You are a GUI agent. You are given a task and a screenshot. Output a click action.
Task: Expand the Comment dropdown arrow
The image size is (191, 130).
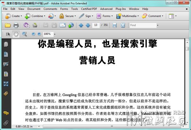click(x=163, y=16)
